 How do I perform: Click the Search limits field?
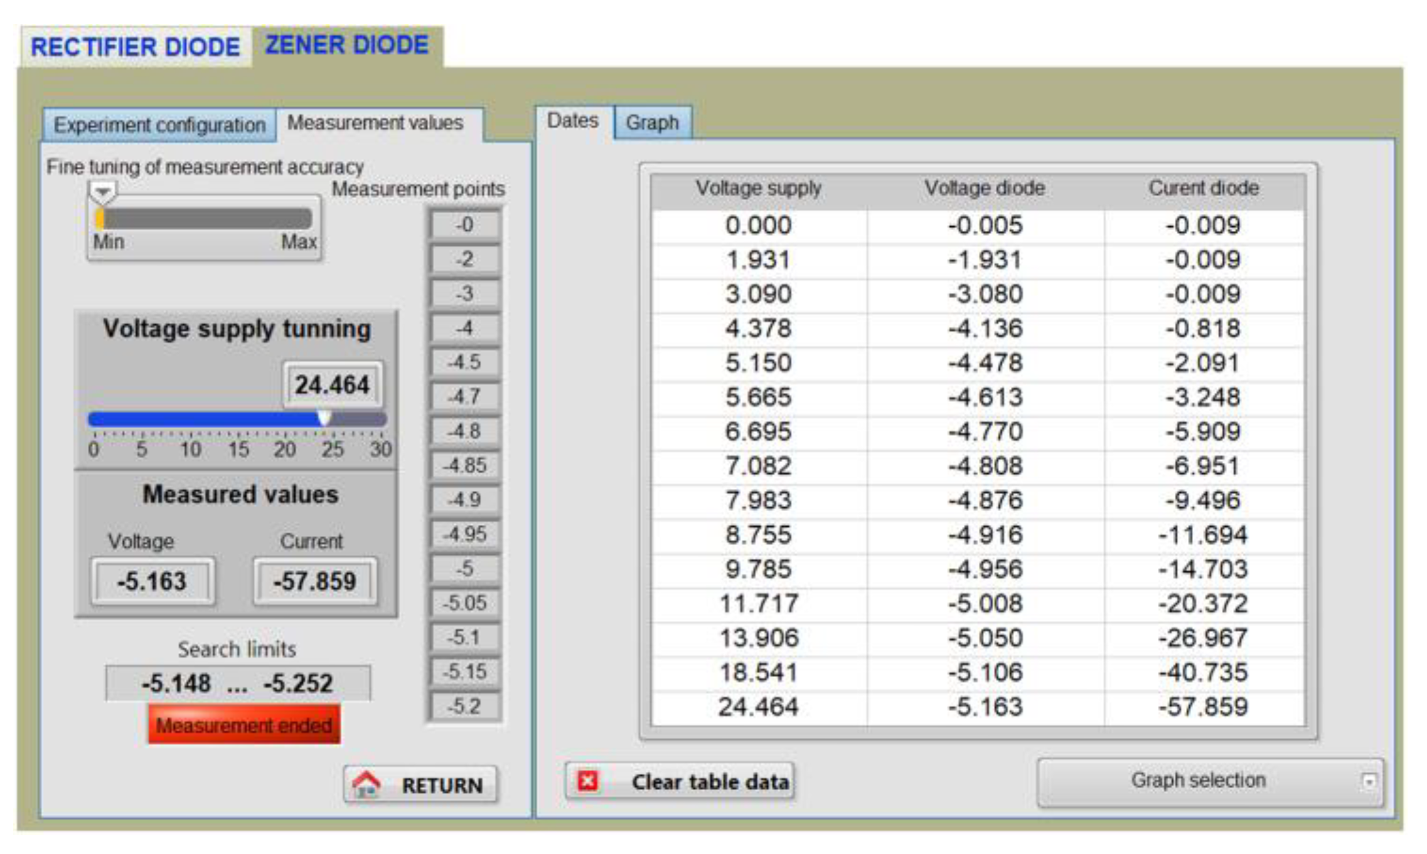click(237, 683)
